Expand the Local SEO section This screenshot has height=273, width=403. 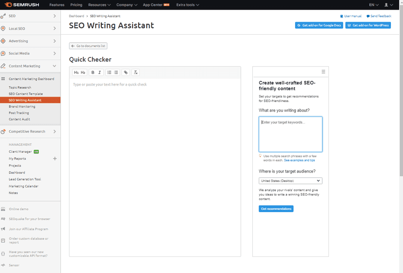[54, 29]
